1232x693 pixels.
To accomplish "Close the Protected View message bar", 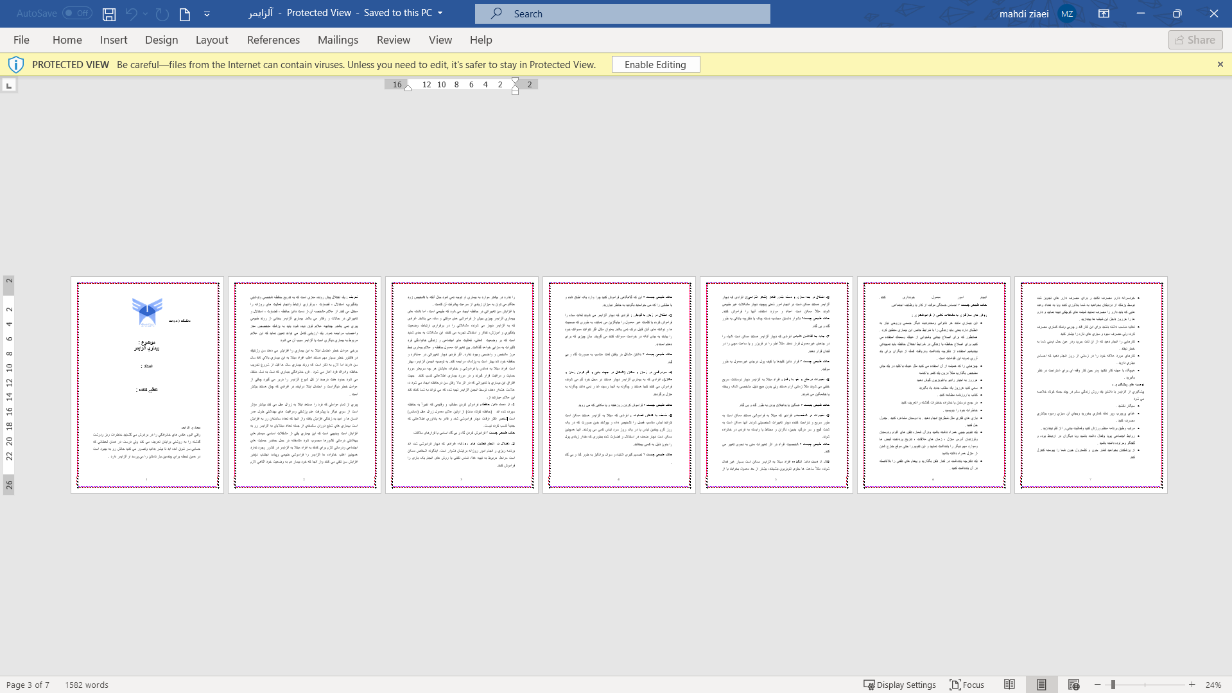I will tap(1220, 64).
